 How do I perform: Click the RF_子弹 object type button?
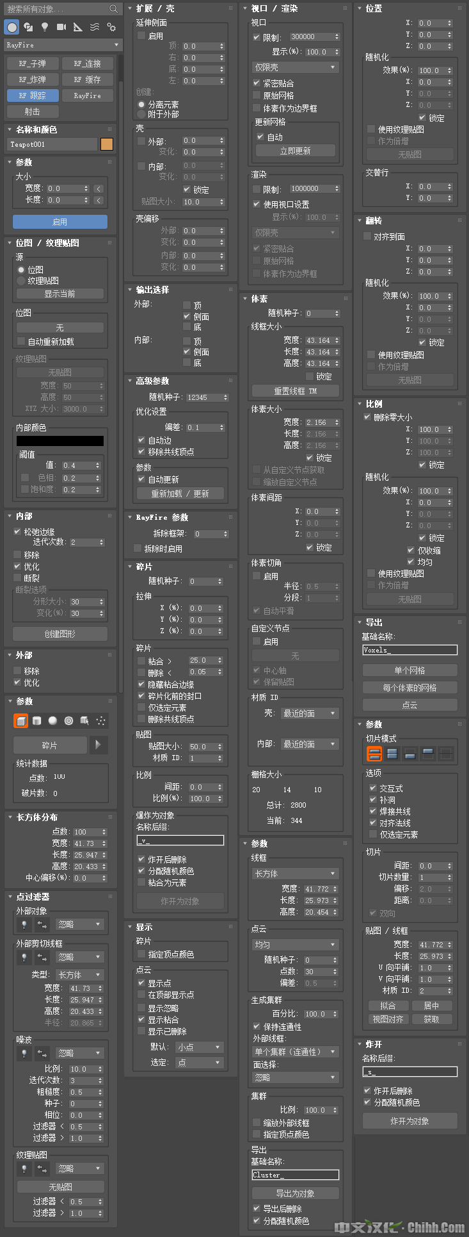(x=33, y=63)
